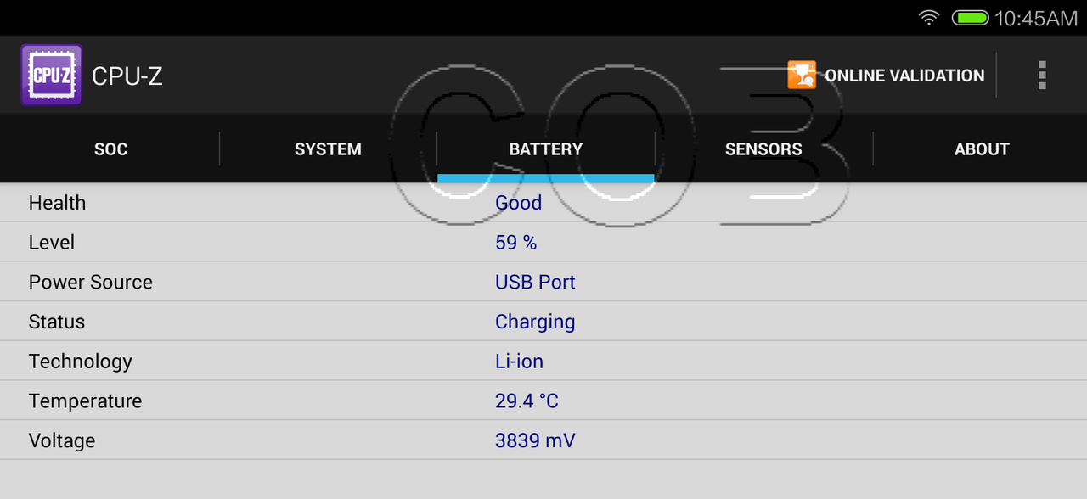Viewport: 1087px width, 499px height.
Task: Tap the Wi-Fi status icon
Action: coord(930,18)
